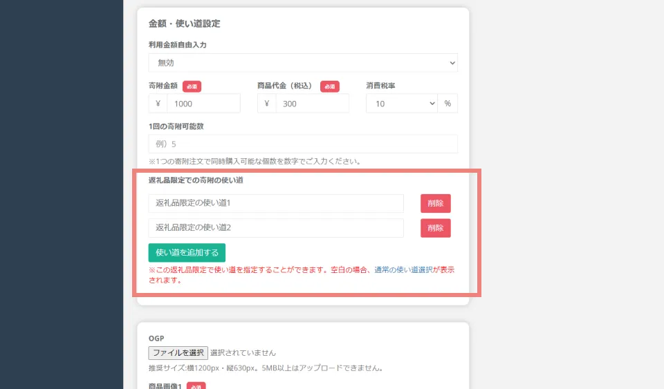Click the 返礼品限定の使い道1 text field
Screen dimensions: 664x389
coord(275,203)
